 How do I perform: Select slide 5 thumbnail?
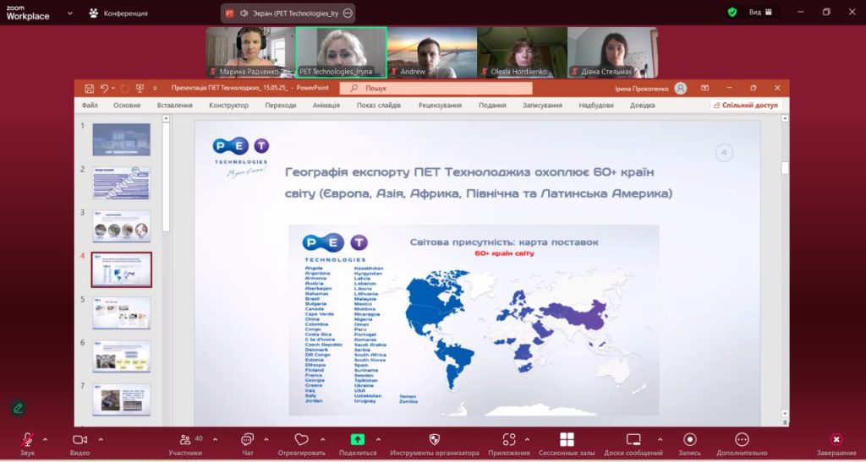tap(122, 313)
